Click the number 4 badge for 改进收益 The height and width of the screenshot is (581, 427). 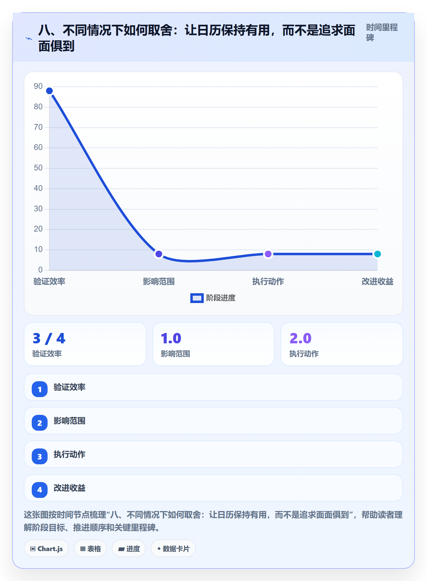click(40, 490)
